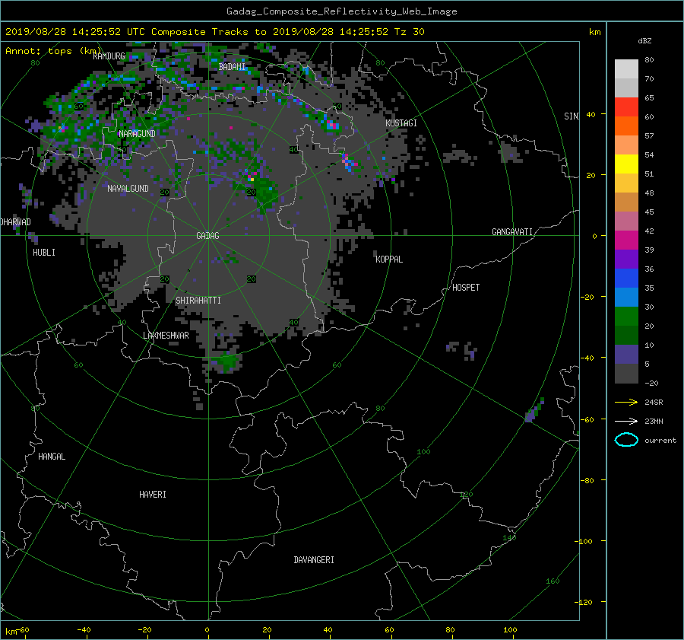Click the BADAMI city label
684x640 pixels.
pyautogui.click(x=232, y=67)
